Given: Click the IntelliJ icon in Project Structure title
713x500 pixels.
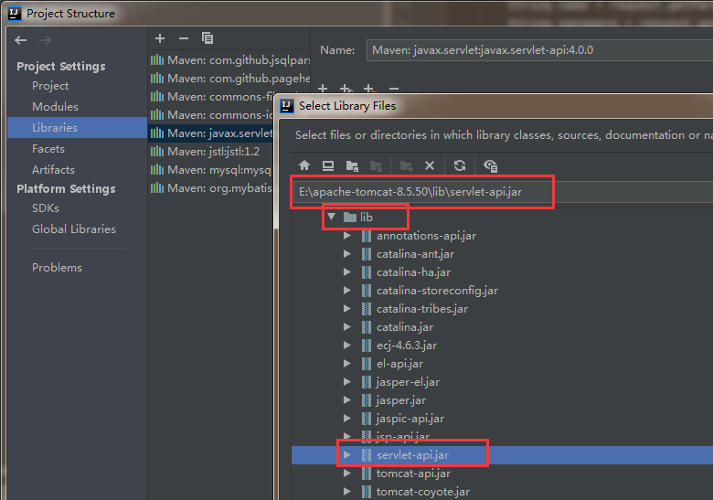Looking at the screenshot, I should coord(15,14).
